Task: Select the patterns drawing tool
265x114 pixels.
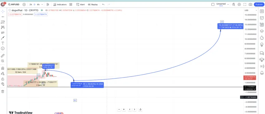Action: (x=3, y=27)
